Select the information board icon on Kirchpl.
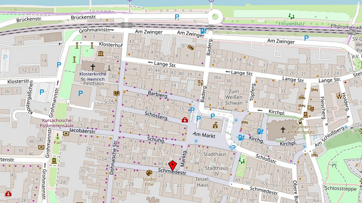The image size is (362, 203). (x=306, y=115)
